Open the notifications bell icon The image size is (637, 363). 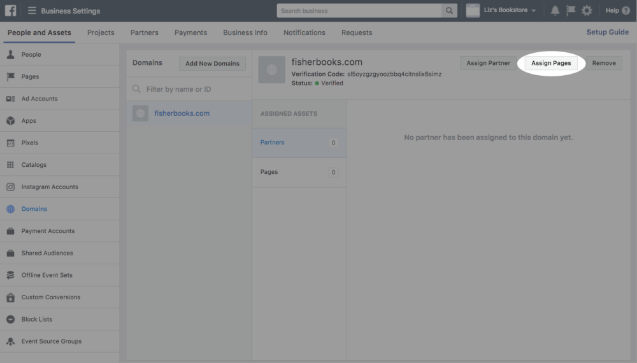(555, 11)
